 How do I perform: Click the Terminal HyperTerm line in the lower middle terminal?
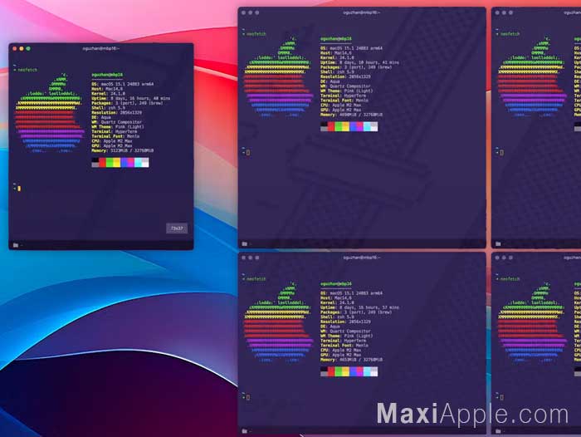click(x=344, y=341)
